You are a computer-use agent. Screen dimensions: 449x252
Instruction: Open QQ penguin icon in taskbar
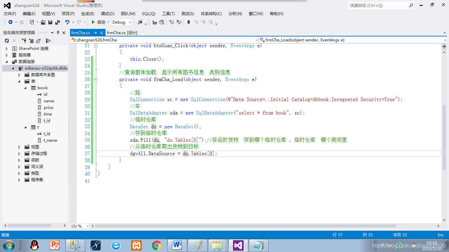tap(34, 245)
